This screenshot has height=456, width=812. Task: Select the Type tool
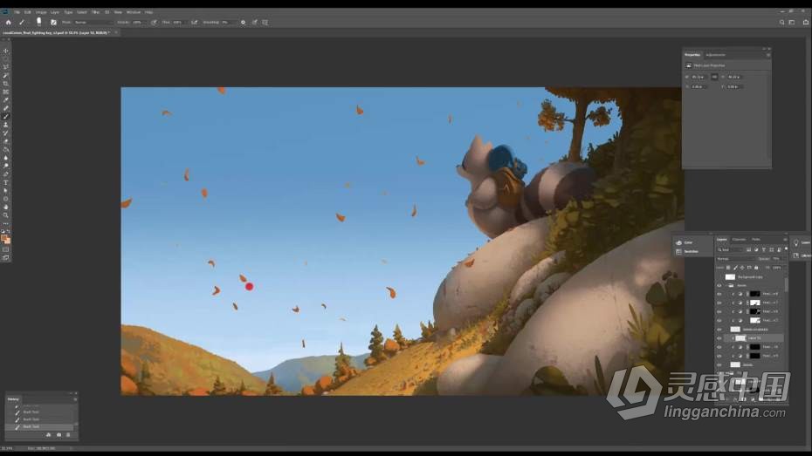click(6, 182)
